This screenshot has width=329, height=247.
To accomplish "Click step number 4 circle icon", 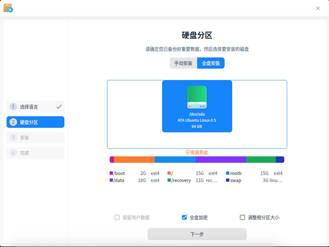I will tap(13, 153).
